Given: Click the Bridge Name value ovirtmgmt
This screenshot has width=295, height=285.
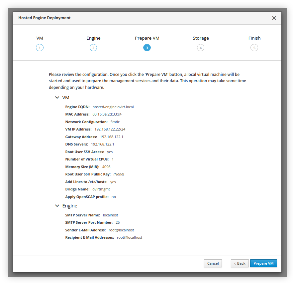Looking at the screenshot, I should pyautogui.click(x=101, y=189).
